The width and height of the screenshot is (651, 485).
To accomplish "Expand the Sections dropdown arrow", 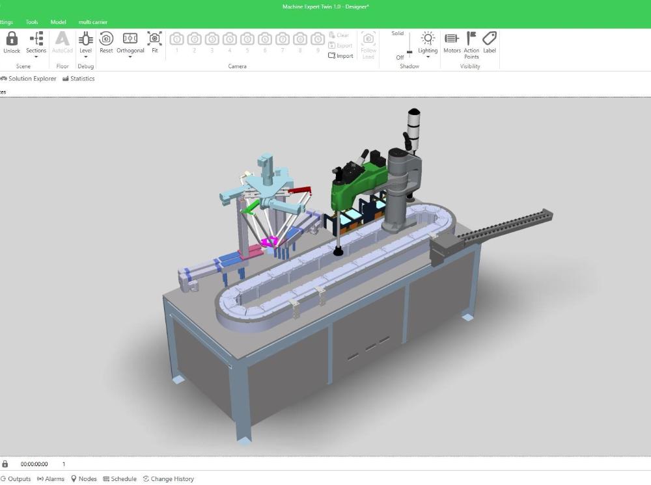I will coord(36,57).
